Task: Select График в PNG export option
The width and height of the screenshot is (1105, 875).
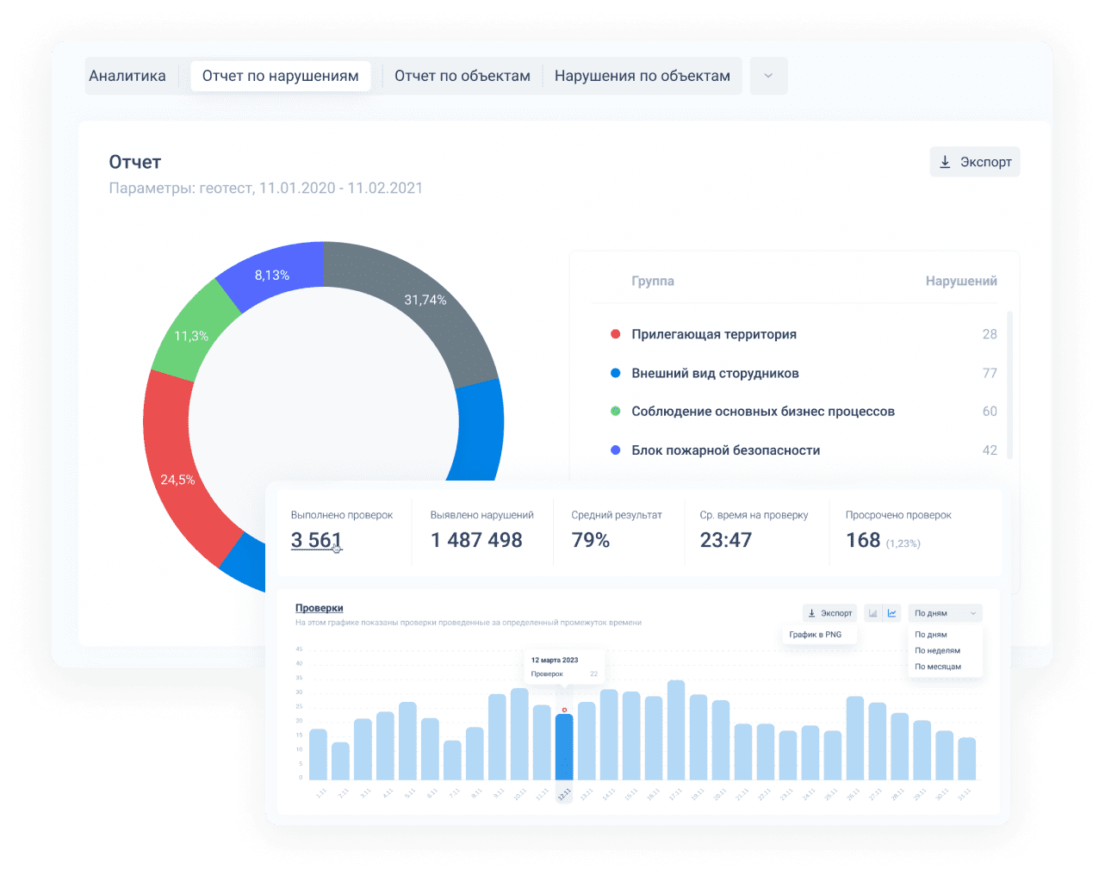Action: coord(815,635)
